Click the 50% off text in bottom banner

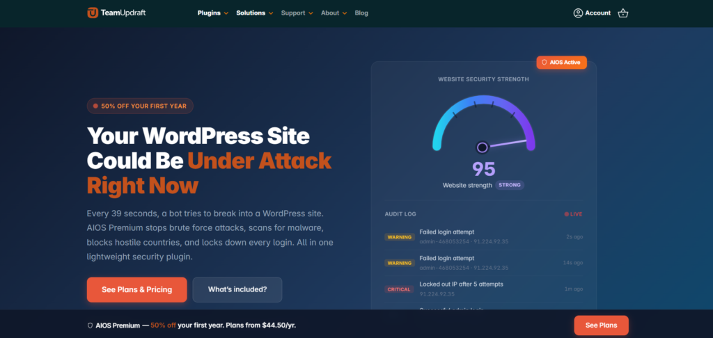coord(163,325)
